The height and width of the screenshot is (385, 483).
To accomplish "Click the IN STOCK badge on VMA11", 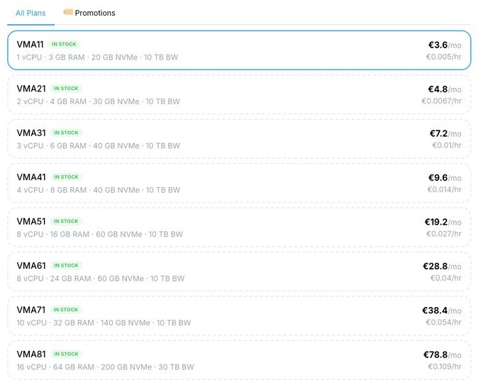I will (64, 44).
